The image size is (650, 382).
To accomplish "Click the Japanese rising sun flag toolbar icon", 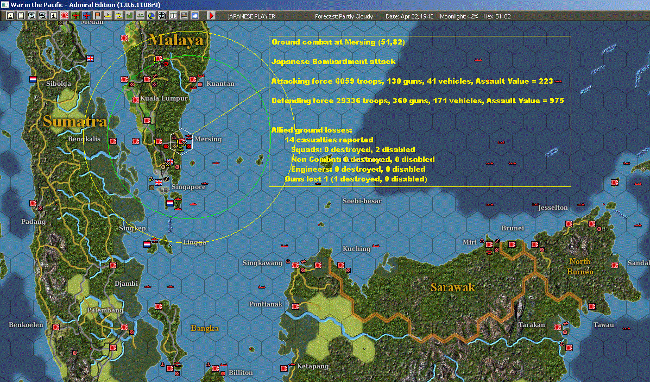I will [x=65, y=16].
